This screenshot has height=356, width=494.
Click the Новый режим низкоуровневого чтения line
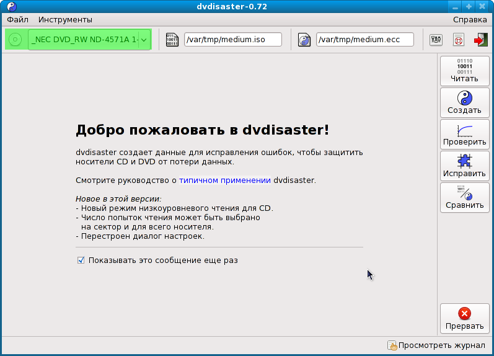pyautogui.click(x=175, y=208)
